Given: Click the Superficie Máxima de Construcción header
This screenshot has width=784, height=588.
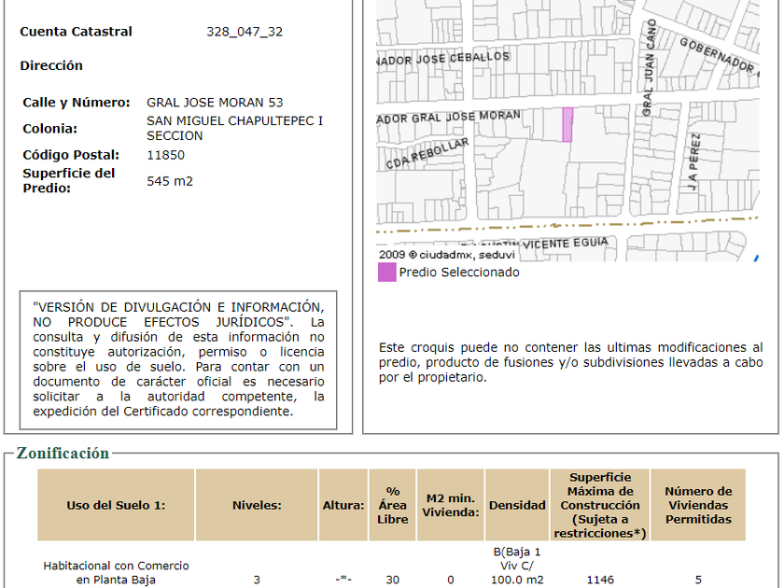Looking at the screenshot, I should 600,505.
